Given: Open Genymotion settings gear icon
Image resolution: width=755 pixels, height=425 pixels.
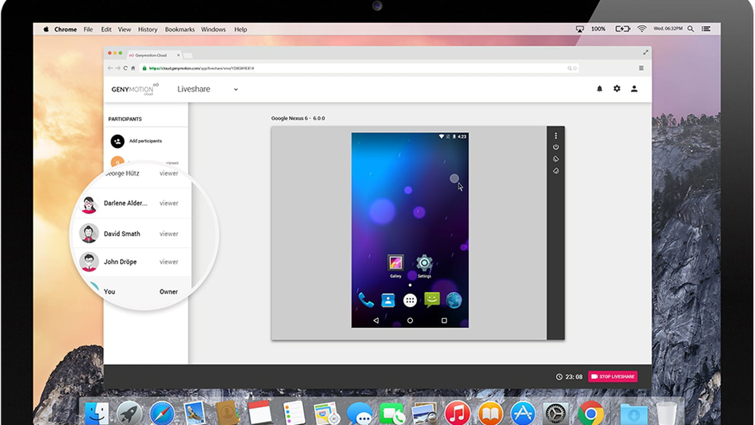Looking at the screenshot, I should (x=617, y=88).
